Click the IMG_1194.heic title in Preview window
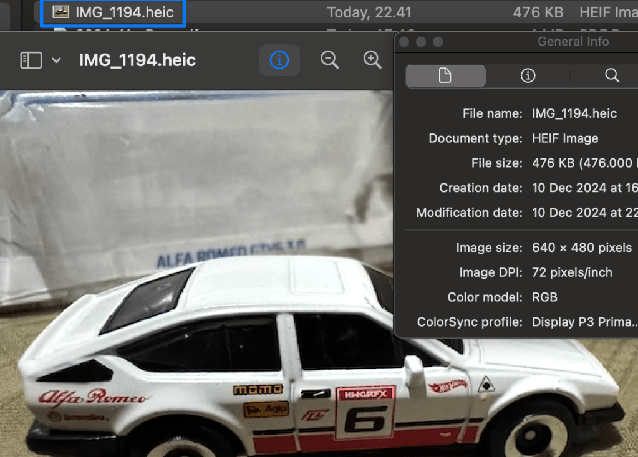This screenshot has width=638, height=457. [x=137, y=60]
